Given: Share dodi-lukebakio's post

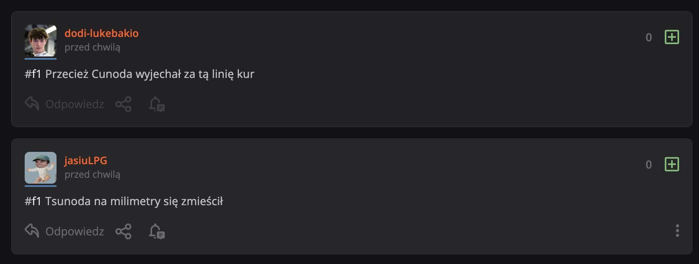Looking at the screenshot, I should click(x=123, y=104).
